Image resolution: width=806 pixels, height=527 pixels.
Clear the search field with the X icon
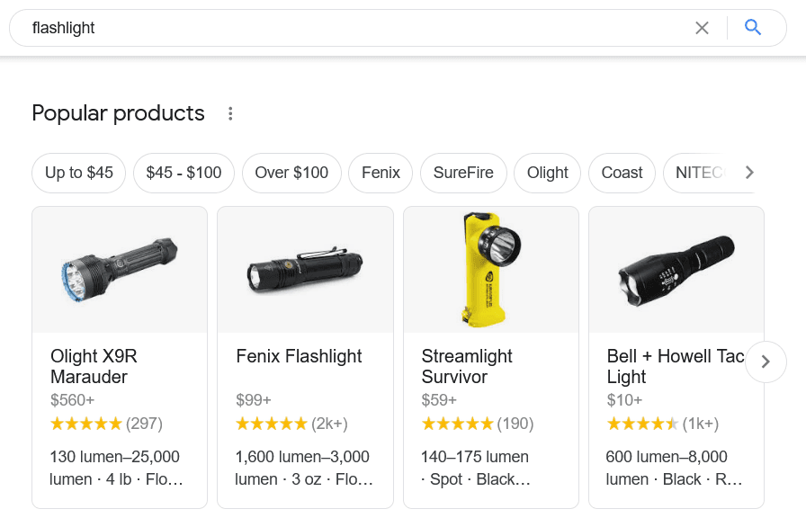point(702,28)
